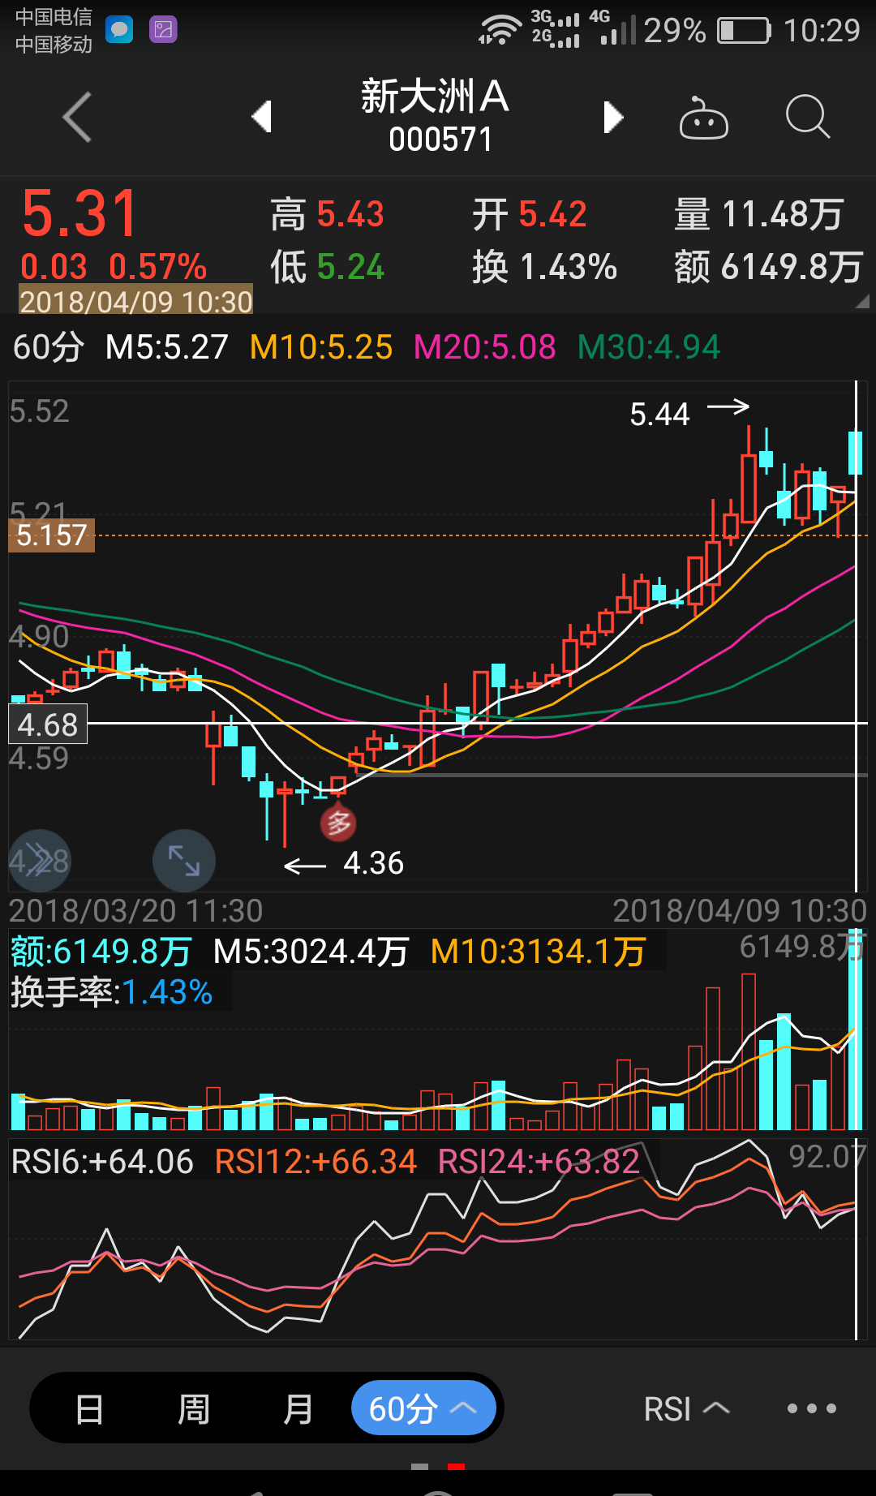Select the M5:5.27 moving average label
This screenshot has width=876, height=1496.
(x=167, y=347)
